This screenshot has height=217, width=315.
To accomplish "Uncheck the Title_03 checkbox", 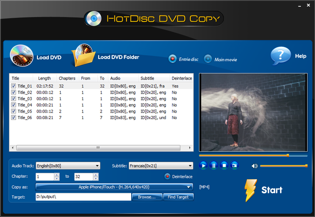I will (13, 99).
